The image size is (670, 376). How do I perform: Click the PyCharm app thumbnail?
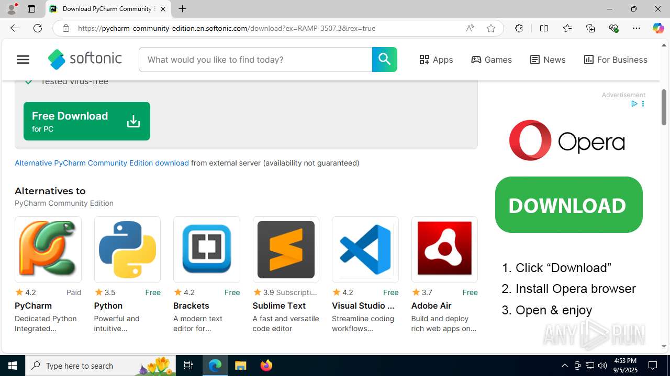point(48,250)
